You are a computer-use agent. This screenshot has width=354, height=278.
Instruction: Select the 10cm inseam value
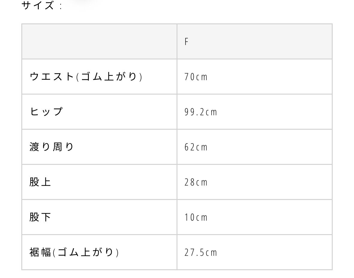point(196,217)
